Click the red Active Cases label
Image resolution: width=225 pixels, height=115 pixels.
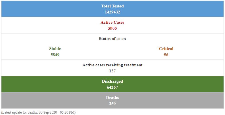point(112,22)
